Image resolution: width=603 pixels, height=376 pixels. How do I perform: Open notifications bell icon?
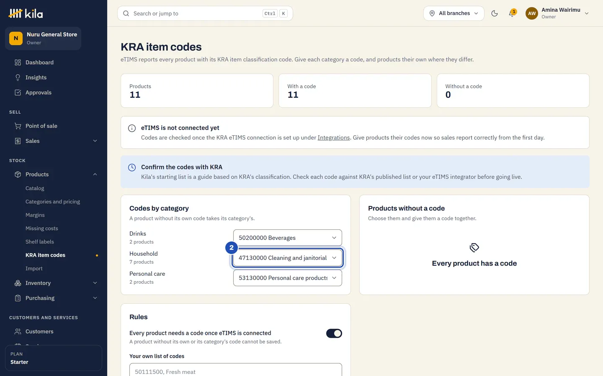click(512, 13)
